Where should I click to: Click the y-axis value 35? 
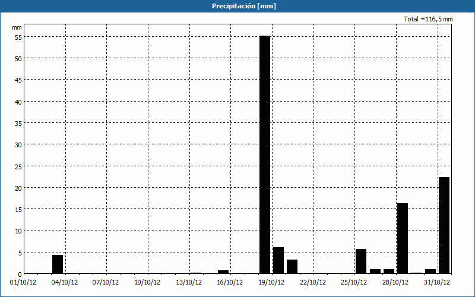tap(18, 124)
